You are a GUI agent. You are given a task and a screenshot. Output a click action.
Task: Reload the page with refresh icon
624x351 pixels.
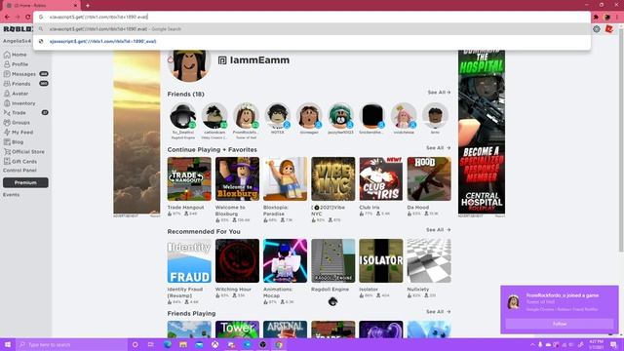coord(28,18)
